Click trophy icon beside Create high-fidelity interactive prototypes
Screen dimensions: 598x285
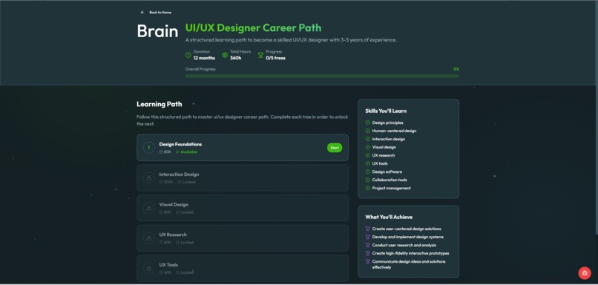coord(368,253)
